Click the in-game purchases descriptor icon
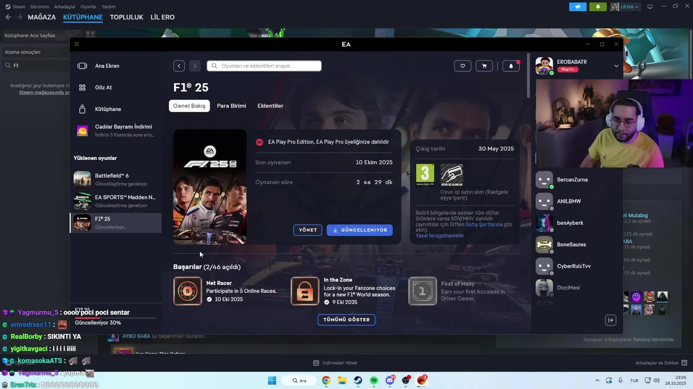This screenshot has height=389, width=693. [452, 175]
